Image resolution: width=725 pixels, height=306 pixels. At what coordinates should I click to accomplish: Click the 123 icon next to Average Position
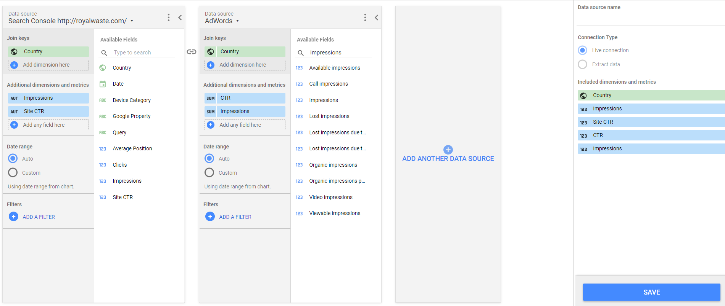point(103,149)
